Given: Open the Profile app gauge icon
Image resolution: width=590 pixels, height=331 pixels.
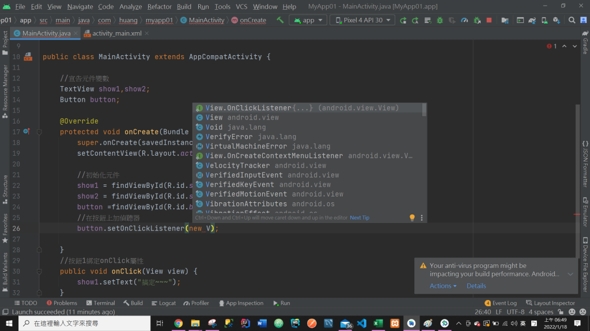Looking at the screenshot, I should tap(464, 20).
